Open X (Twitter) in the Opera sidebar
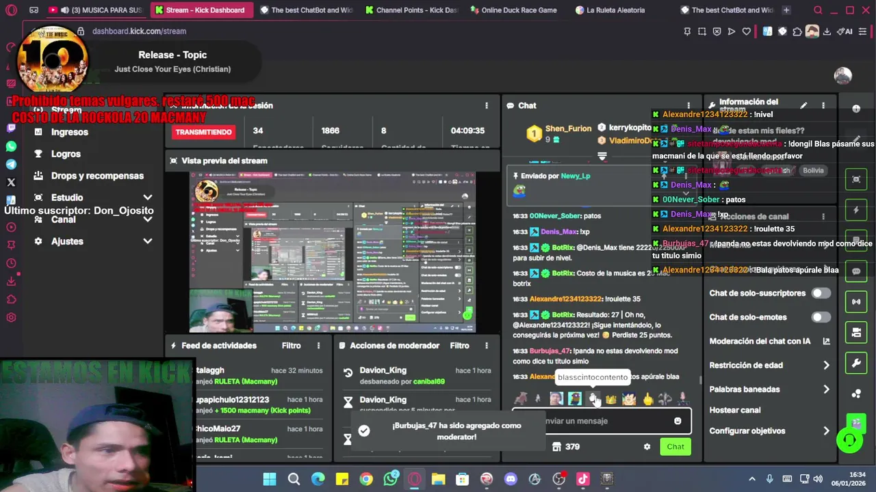This screenshot has width=876, height=492. (11, 182)
